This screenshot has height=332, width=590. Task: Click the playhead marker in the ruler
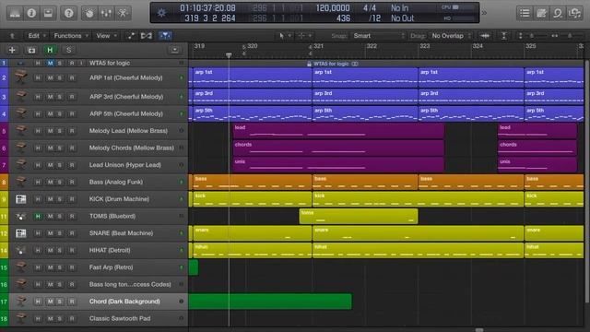tap(229, 55)
